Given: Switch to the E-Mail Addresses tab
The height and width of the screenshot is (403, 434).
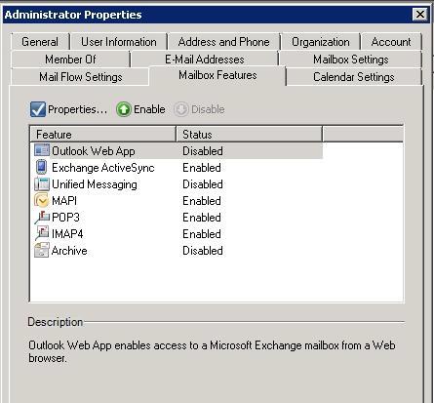Looking at the screenshot, I should point(205,60).
